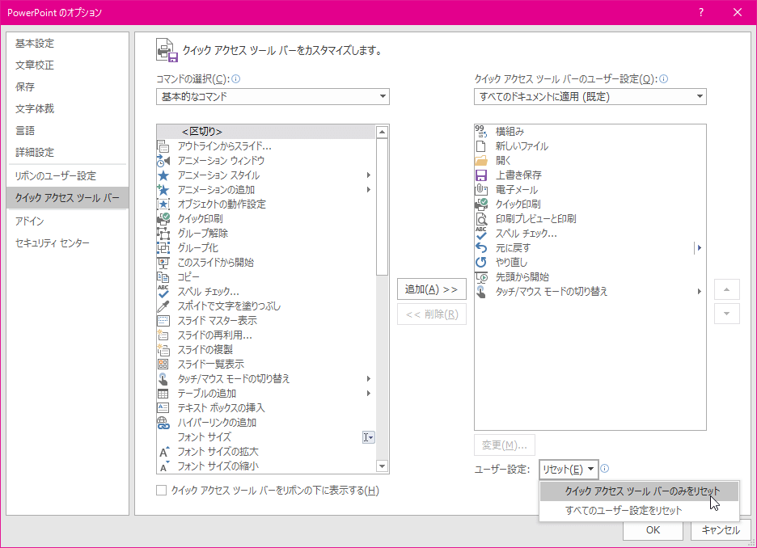
Task: Open the すべてのドキュメントに適用 dropdown
Action: coord(590,96)
